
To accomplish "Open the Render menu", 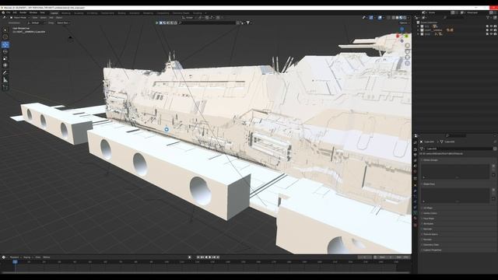I will (x=23, y=12).
